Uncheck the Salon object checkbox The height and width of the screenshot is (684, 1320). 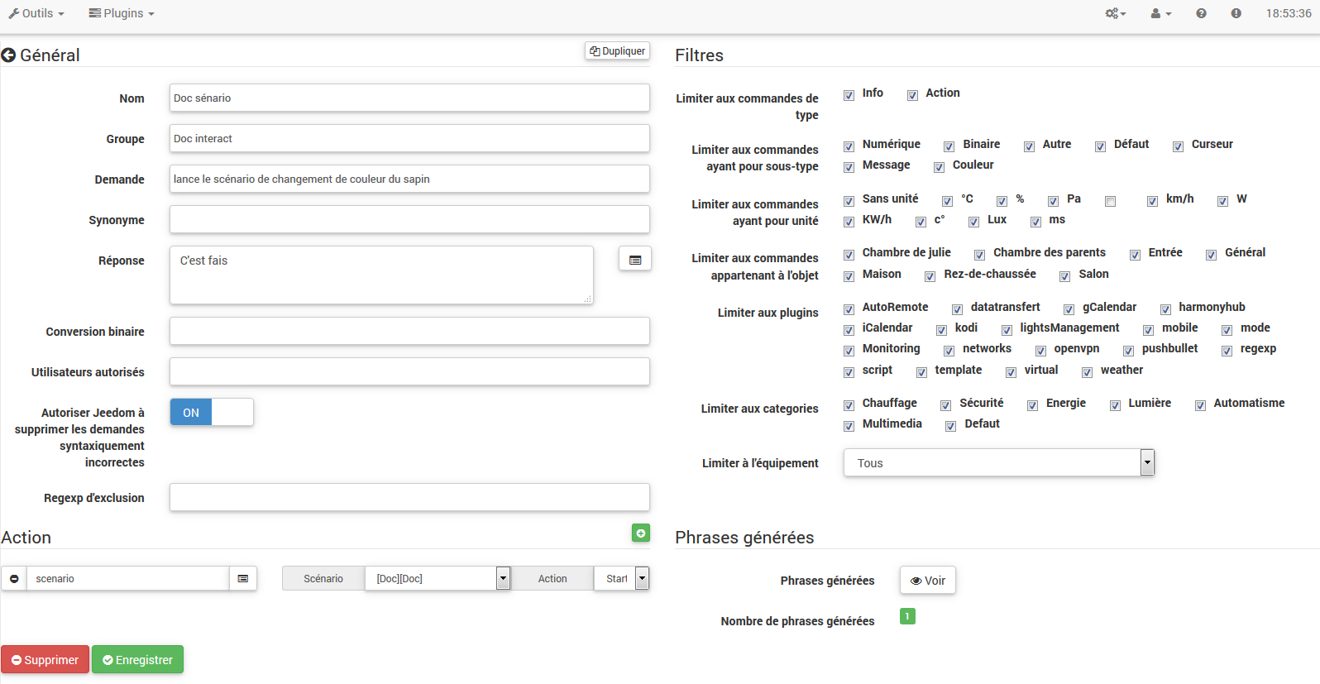1065,276
